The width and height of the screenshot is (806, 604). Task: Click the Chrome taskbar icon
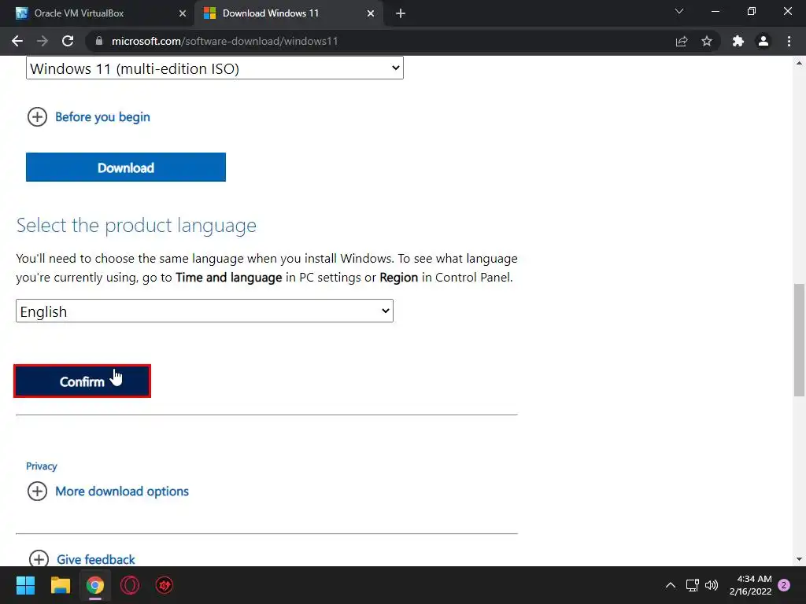[95, 585]
